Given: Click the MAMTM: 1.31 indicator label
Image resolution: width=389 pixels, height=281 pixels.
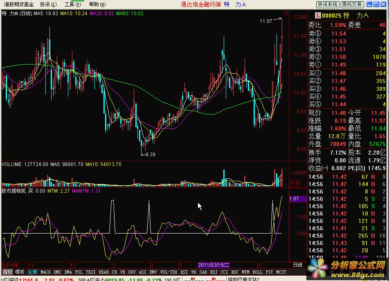Looking at the screenshot, I should (86, 191).
